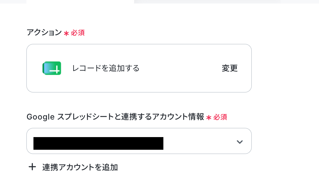
Task: Click the plus icon beside 連携アカウントを追加
Action: click(32, 167)
